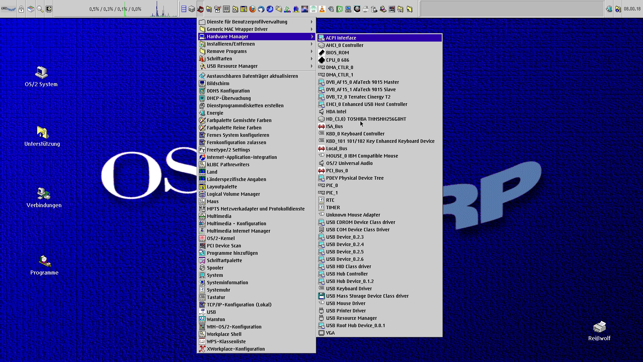Viewport: 643px width, 362px height.
Task: Open XWorkplace-Konfiguration
Action: 256,349
